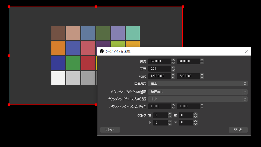Click the position X field showing 64.0000
Image resolution: width=261 pixels, height=147 pixels.
(x=160, y=62)
